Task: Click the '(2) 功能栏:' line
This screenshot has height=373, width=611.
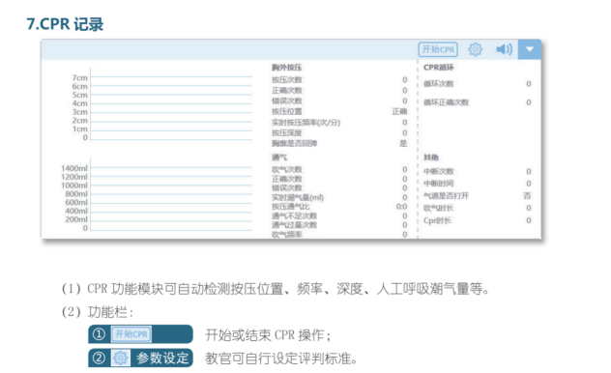Action: coord(98,312)
